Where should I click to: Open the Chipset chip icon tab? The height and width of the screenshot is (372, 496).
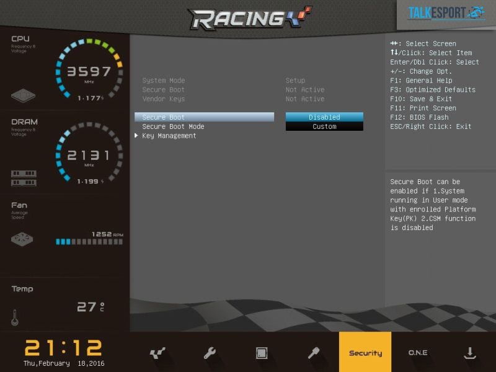262,353
